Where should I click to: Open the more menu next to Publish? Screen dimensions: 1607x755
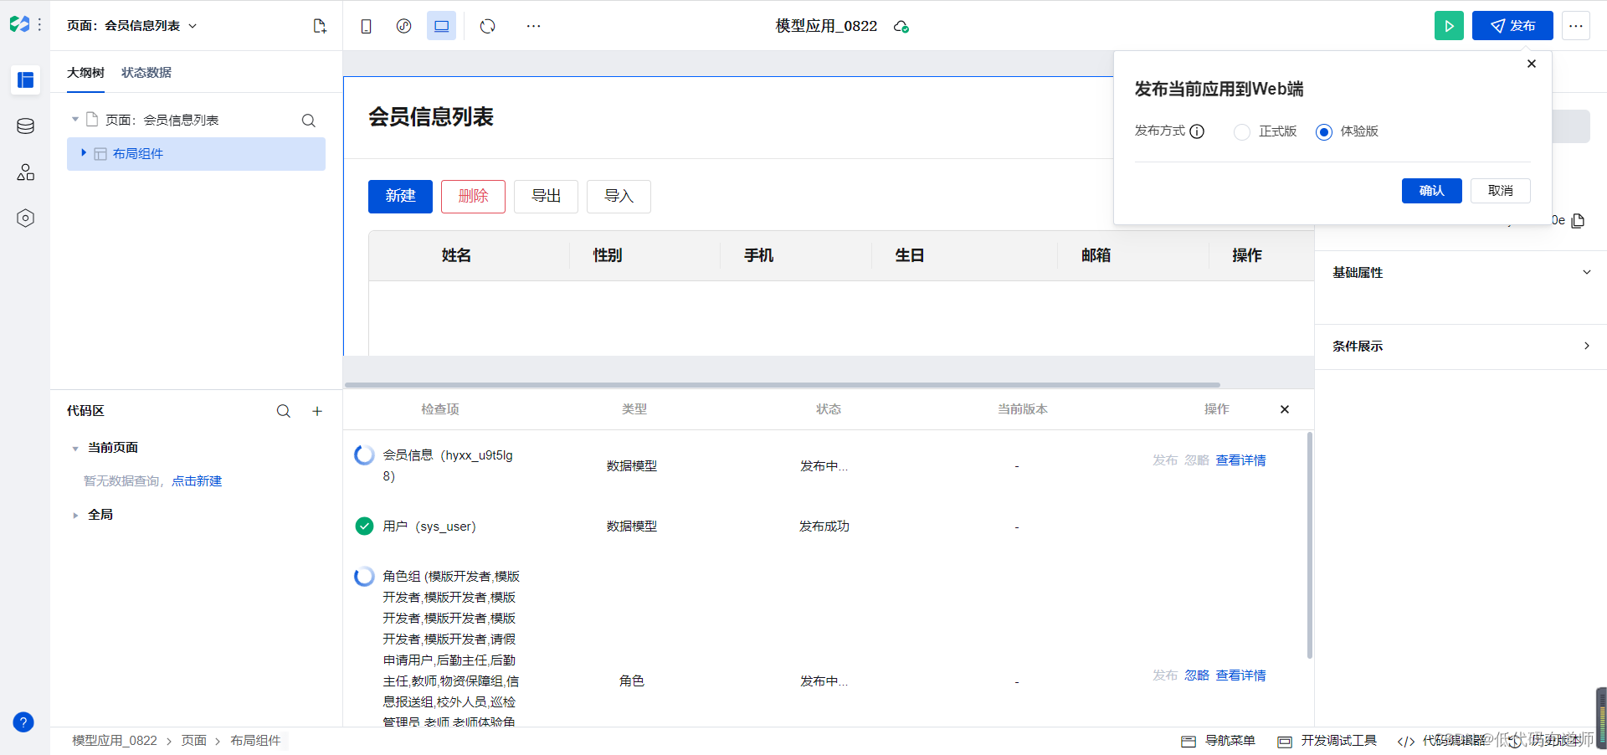1576,26
